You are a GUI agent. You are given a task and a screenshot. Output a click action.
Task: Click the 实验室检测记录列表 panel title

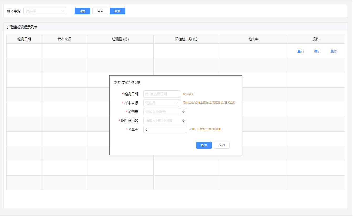point(22,27)
